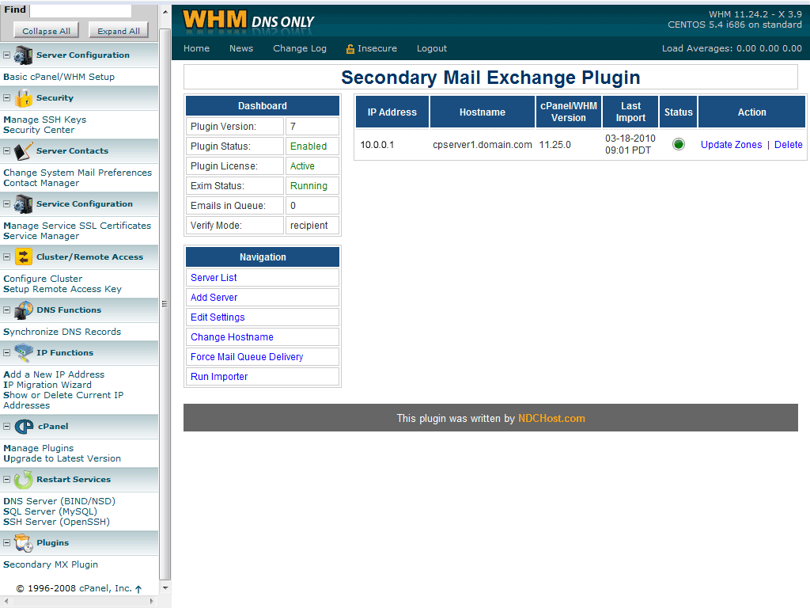Click the DNS Functions globe icon
The image size is (810, 608).
tap(24, 310)
